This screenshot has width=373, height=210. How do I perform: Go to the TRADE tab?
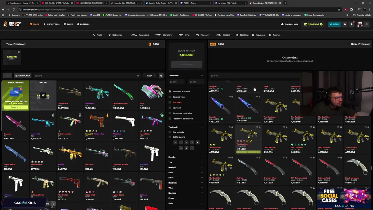(x=34, y=24)
